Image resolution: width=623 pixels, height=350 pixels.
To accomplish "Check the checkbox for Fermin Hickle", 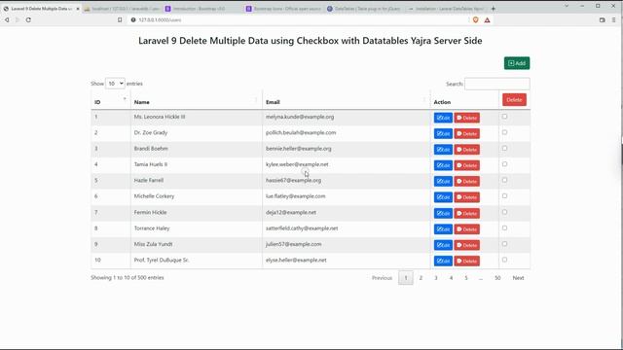I will 504,212.
